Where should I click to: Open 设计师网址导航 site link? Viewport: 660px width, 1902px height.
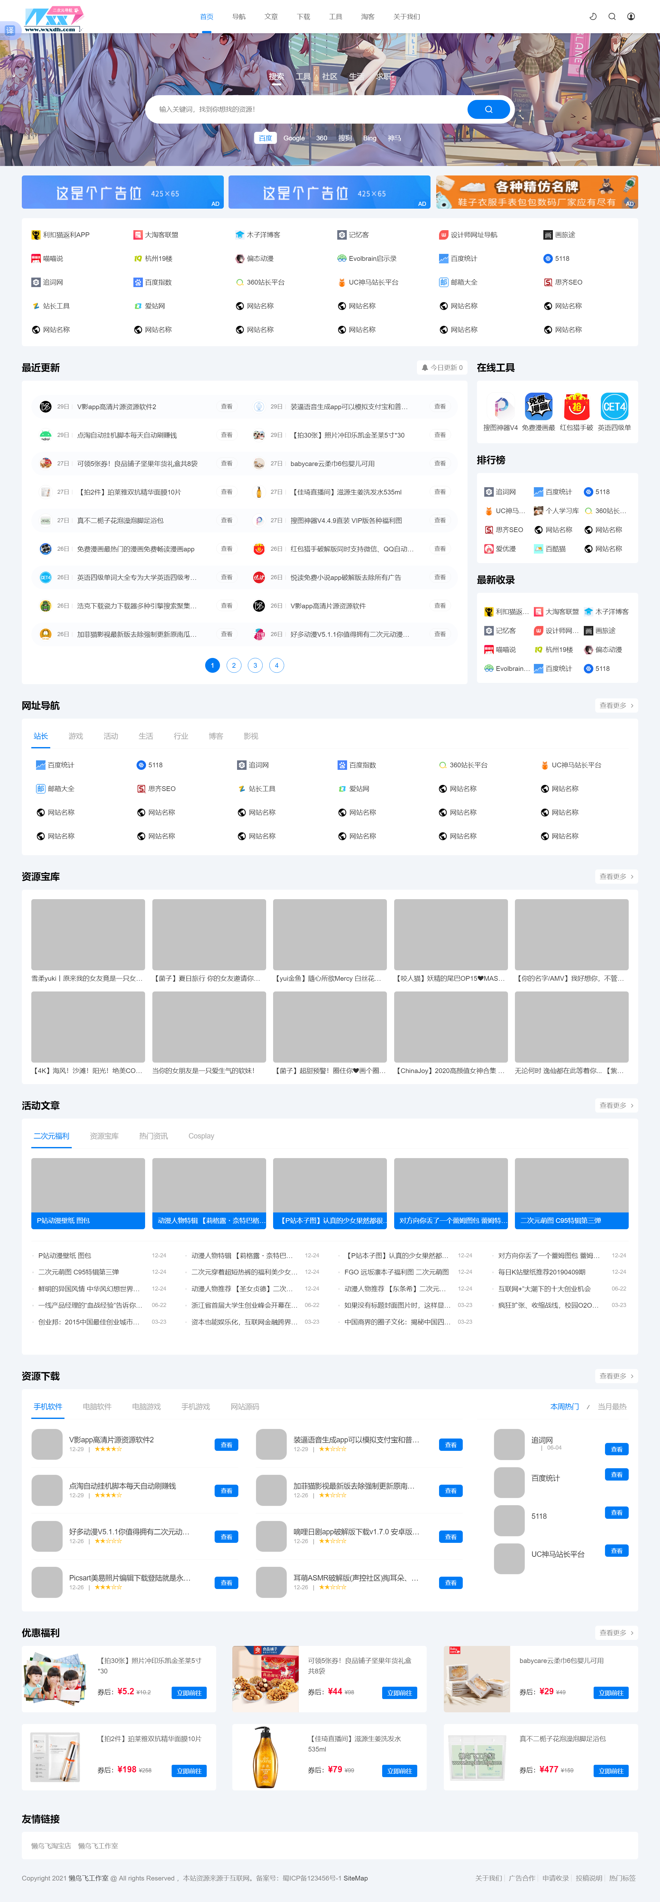coord(468,235)
